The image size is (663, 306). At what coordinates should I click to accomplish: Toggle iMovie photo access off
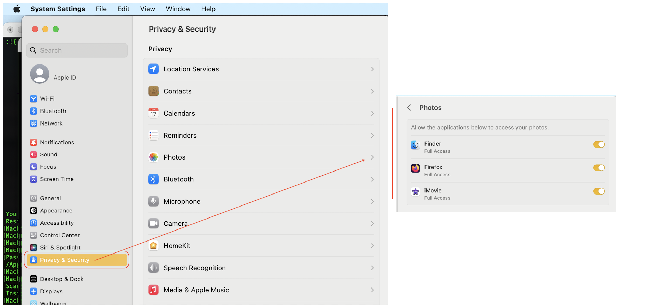pos(599,191)
